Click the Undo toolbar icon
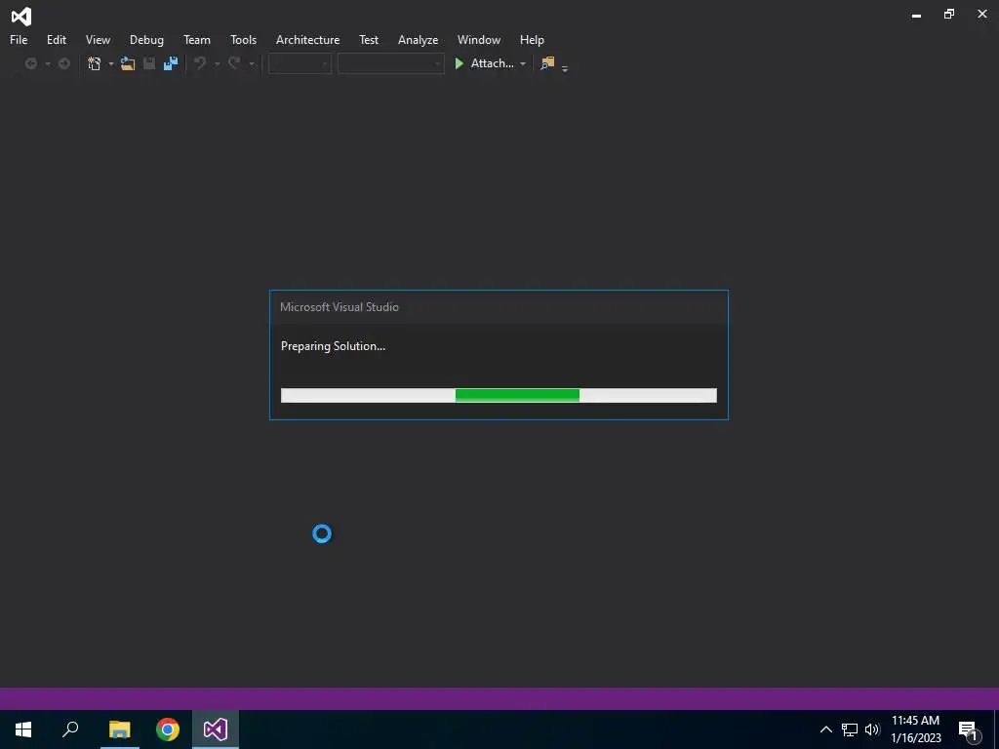Image resolution: width=999 pixels, height=749 pixels. click(200, 63)
